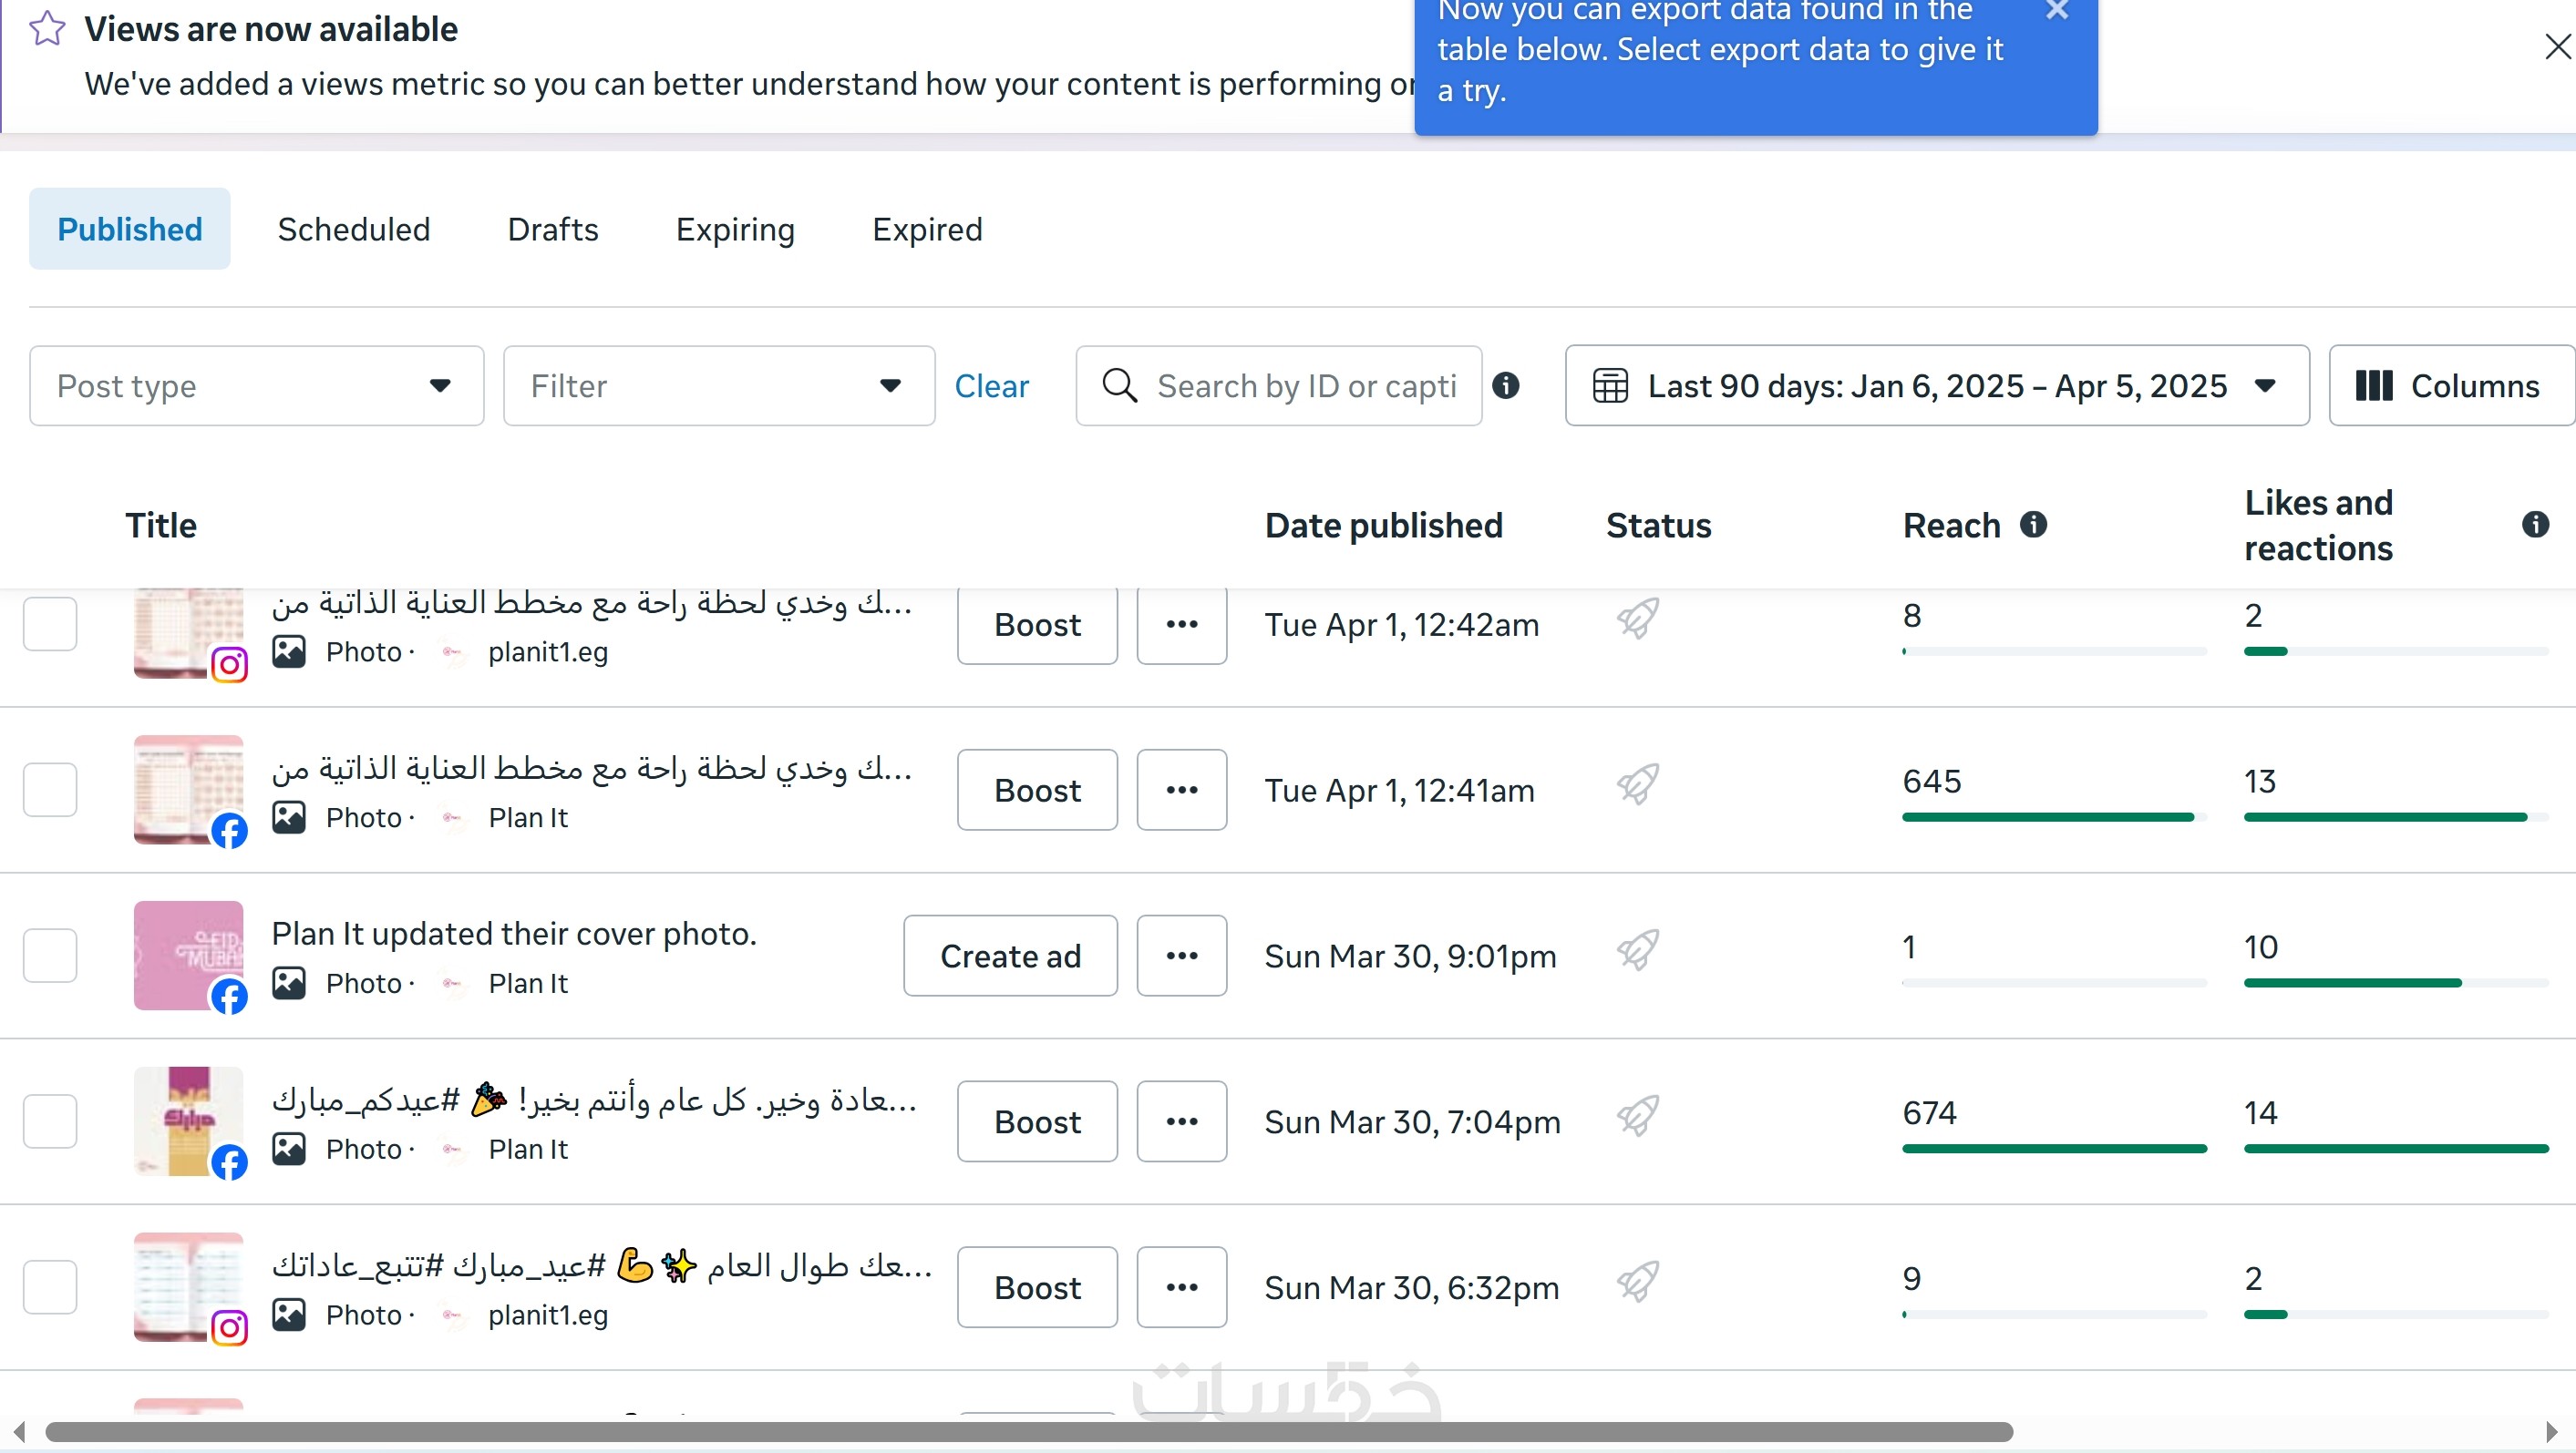Click the info icon beside the search box
2576x1453 pixels.
click(x=1506, y=385)
